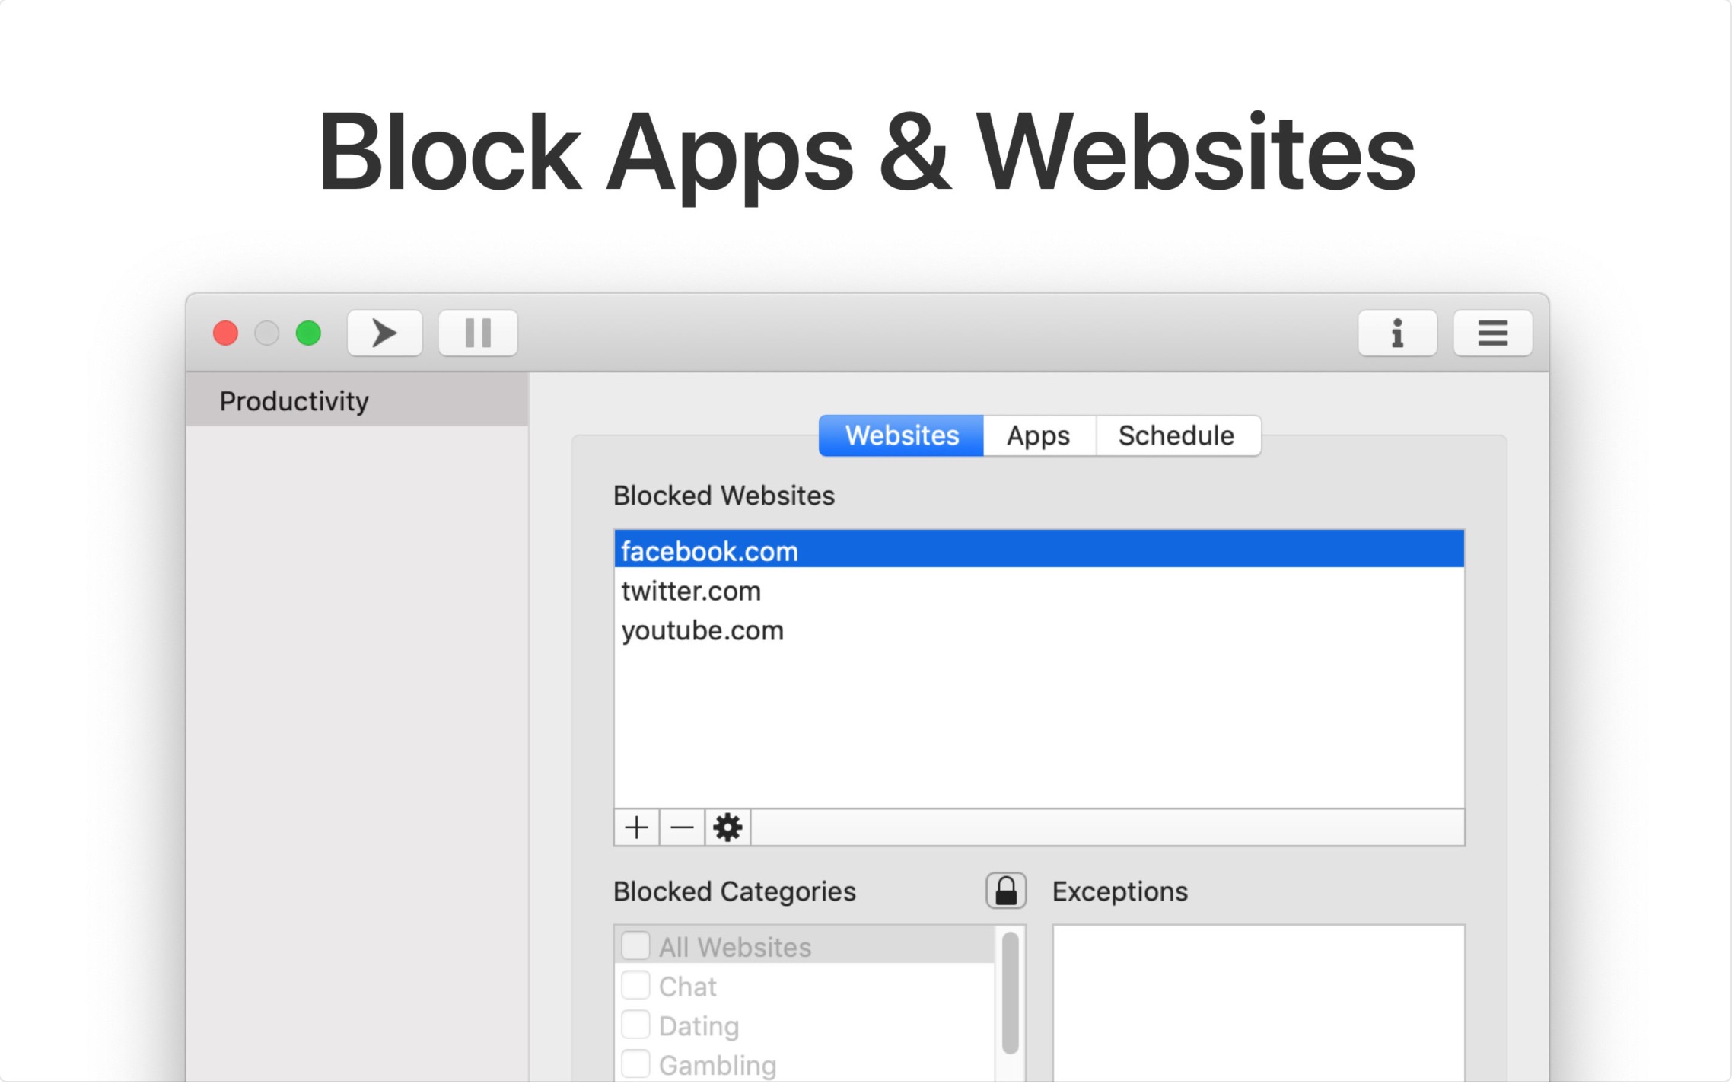Switch to the Apps tab
The image size is (1735, 1084).
(1039, 436)
